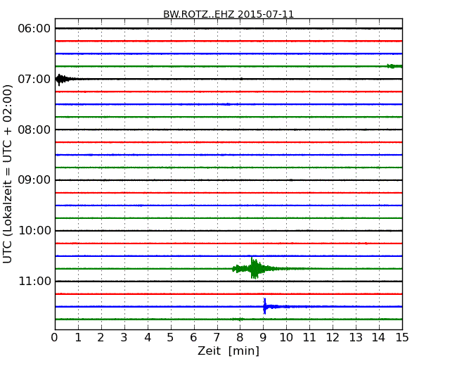
Task: Click the x-axis tick label 8
Action: click(x=240, y=338)
